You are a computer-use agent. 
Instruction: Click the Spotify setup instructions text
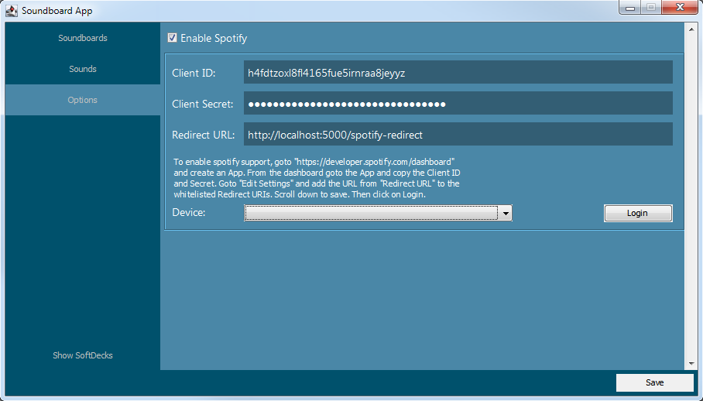[x=317, y=178]
